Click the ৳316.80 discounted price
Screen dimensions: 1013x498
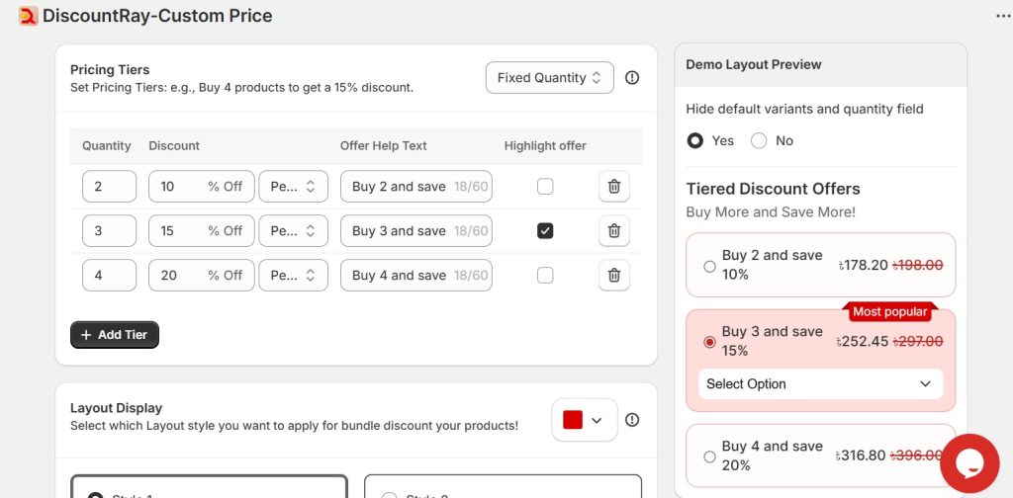[861, 456]
